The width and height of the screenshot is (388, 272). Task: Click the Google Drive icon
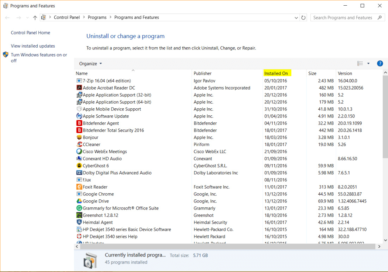click(x=79, y=201)
